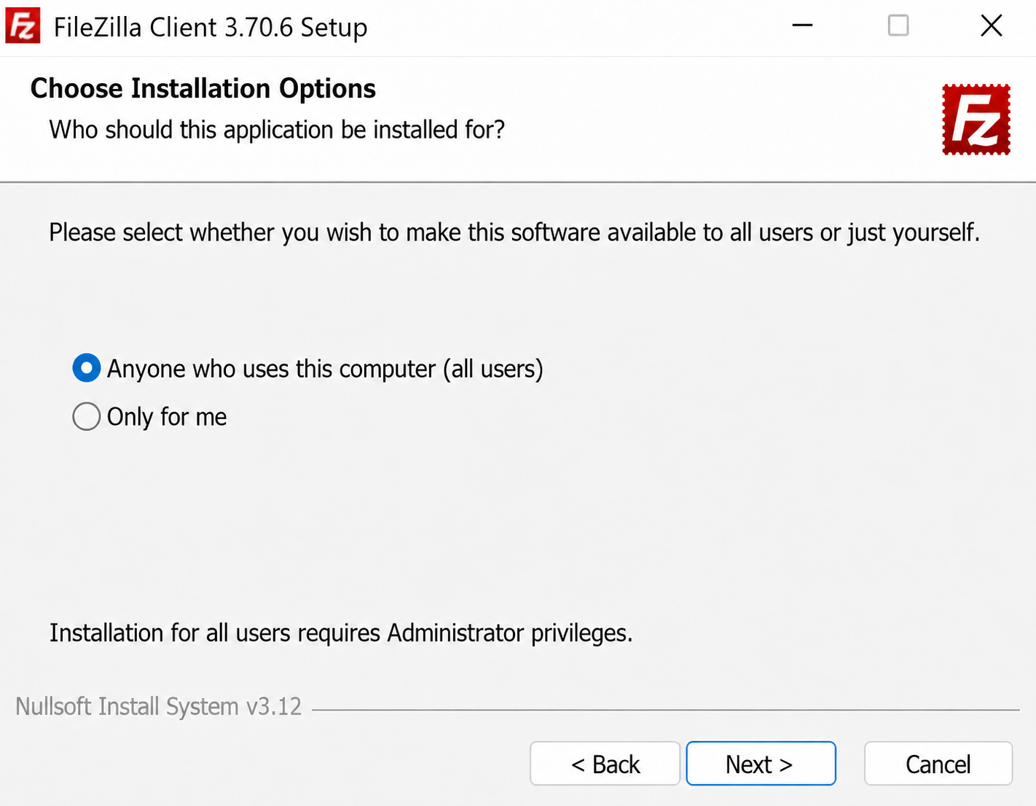Click the large FileZilla logo in the header
This screenshot has width=1036, height=806.
[x=976, y=120]
